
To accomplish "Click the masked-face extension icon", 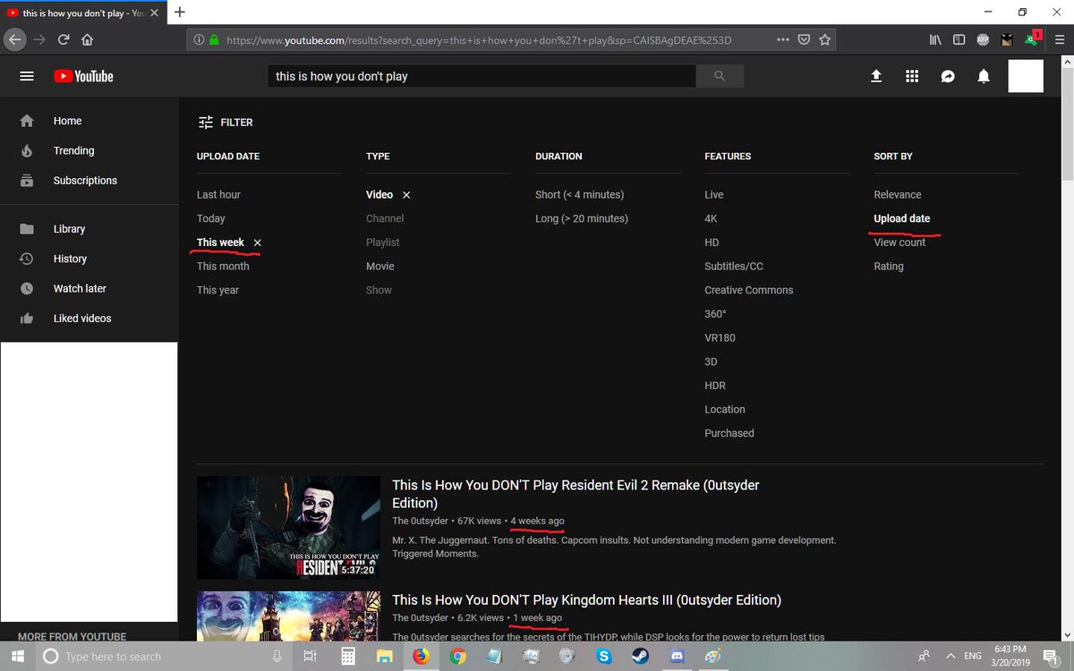I will (x=1008, y=39).
